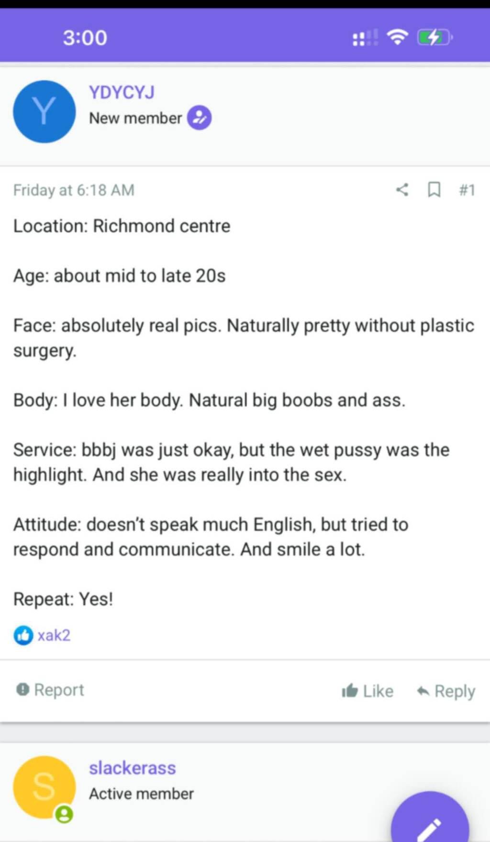Viewport: 490px width, 842px height.
Task: Open slackerass user profile
Action: [133, 768]
